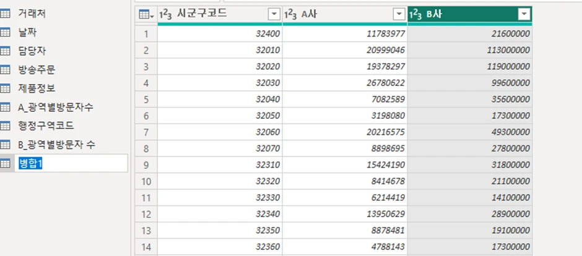582x256 pixels.
Task: Open 시군구코드 column filter dropdown
Action: coord(274,14)
